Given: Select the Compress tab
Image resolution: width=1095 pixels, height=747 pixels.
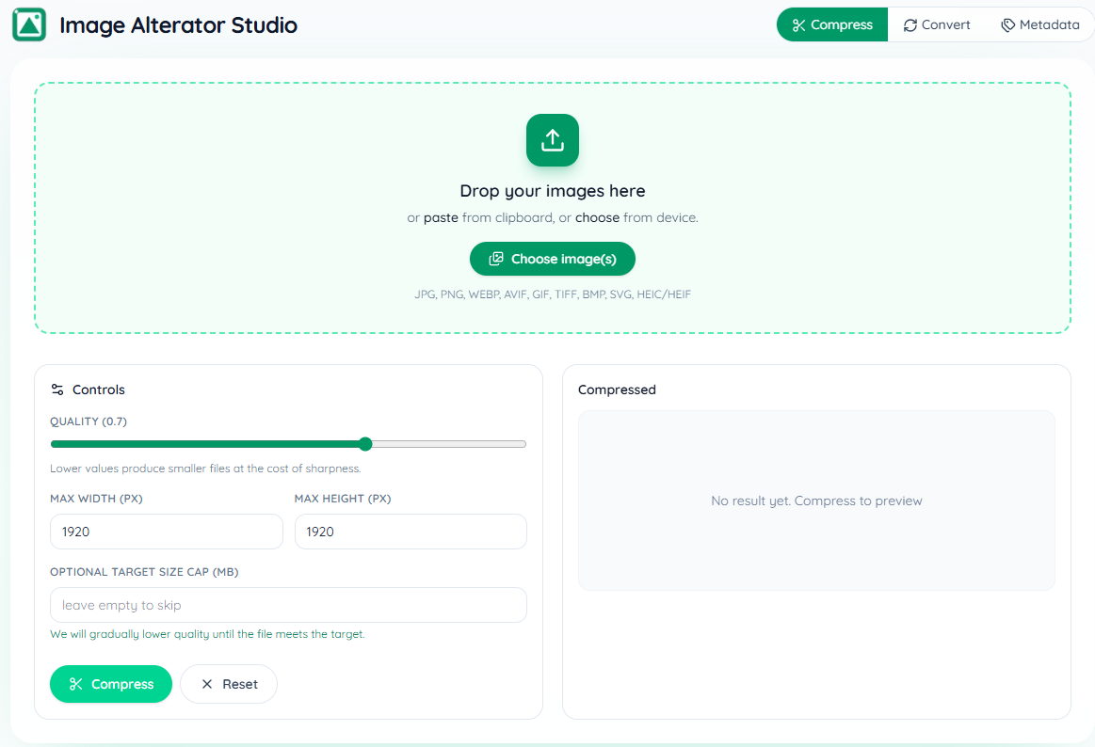Looking at the screenshot, I should point(831,24).
